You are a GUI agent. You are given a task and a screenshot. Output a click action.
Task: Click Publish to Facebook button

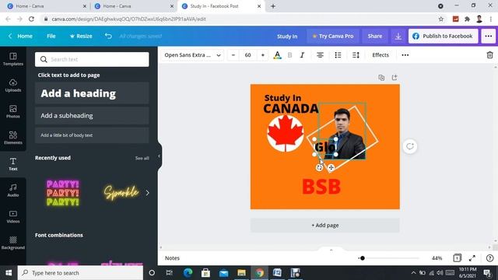tap(443, 37)
